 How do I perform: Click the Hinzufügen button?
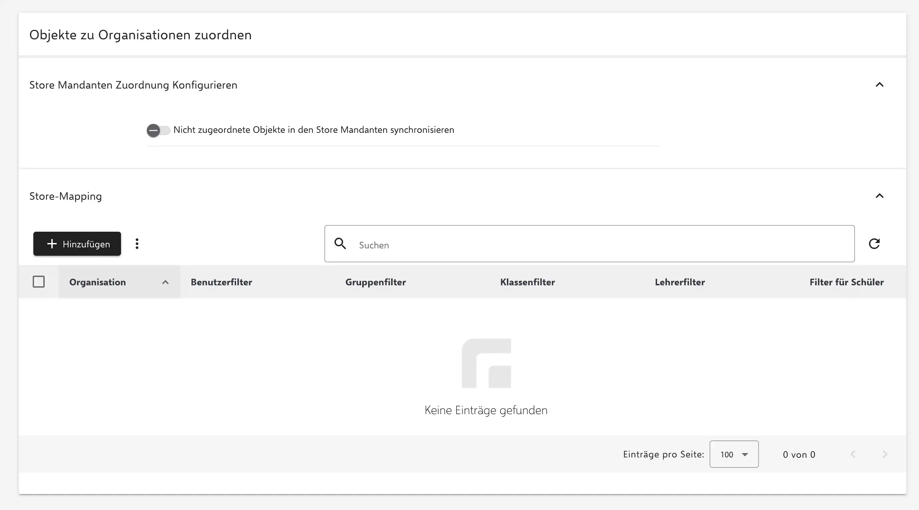tap(77, 244)
